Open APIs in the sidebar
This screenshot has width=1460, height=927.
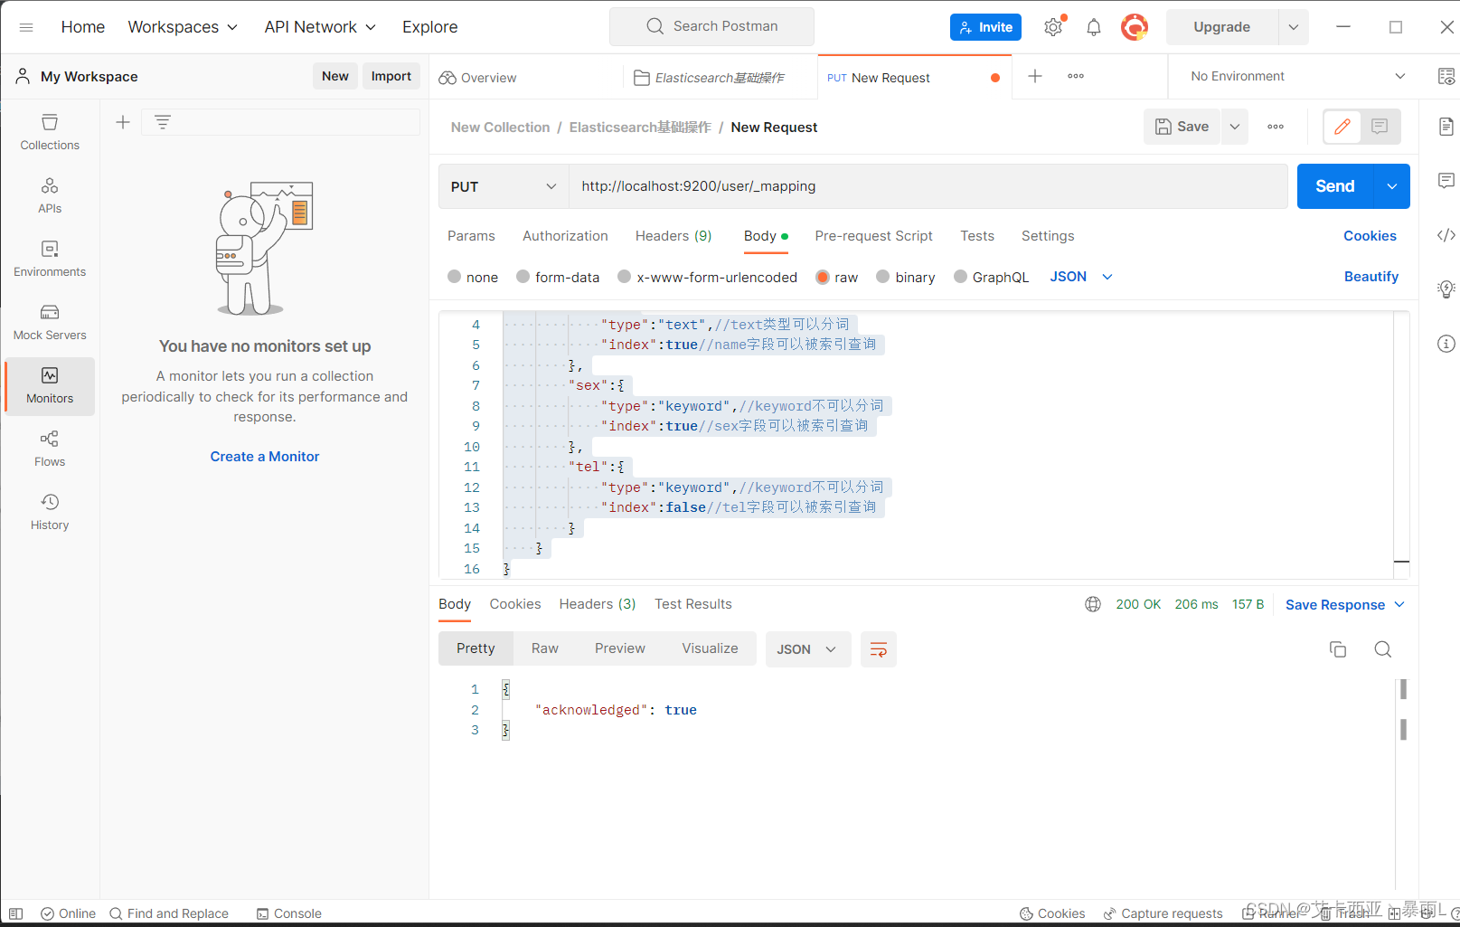pos(50,195)
